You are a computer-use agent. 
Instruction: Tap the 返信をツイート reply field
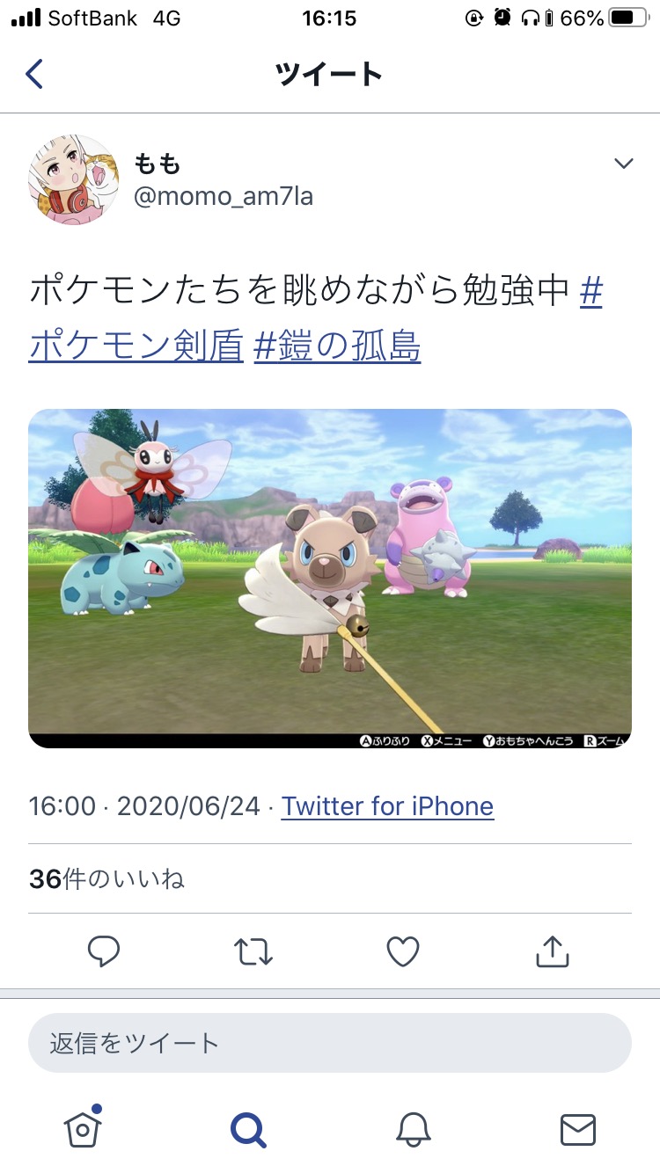point(330,1043)
